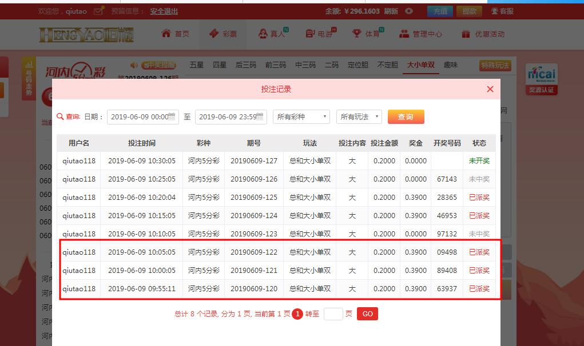This screenshot has height=346, width=584.
Task: Click the 充值 deposit button
Action: coord(440,11)
